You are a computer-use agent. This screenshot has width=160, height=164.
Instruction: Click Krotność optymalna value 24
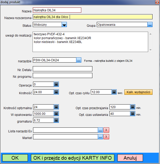pyautogui.click(x=43, y=107)
